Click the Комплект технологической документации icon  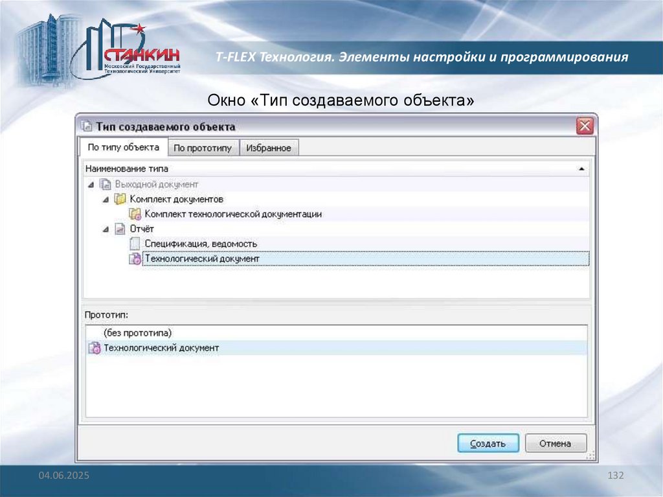[x=135, y=214]
